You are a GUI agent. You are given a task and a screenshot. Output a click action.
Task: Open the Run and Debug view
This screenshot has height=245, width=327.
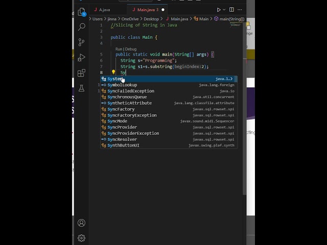click(x=81, y=58)
